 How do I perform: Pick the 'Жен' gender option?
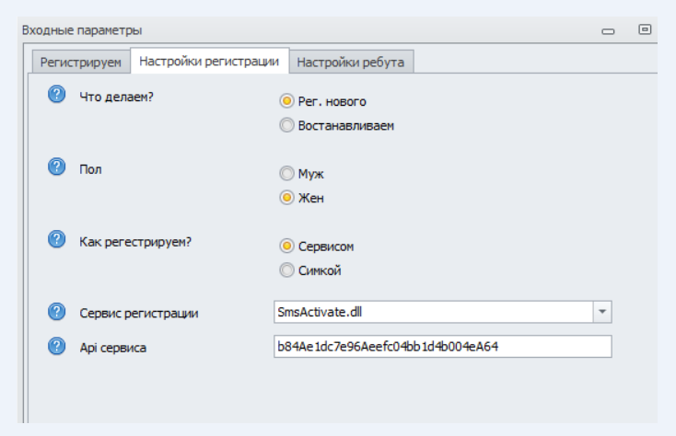click(286, 198)
